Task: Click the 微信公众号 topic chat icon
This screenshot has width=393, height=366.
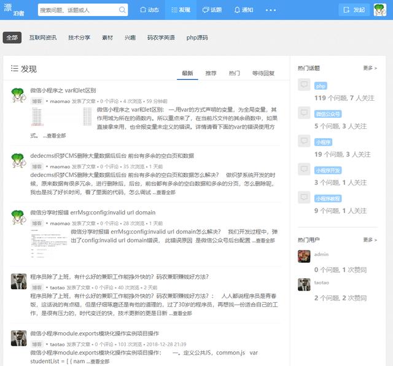Action: pyautogui.click(x=304, y=112)
